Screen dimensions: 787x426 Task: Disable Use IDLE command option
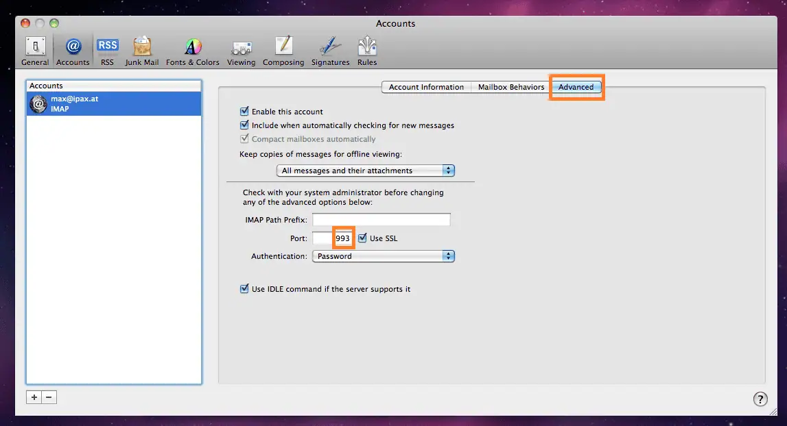(244, 289)
